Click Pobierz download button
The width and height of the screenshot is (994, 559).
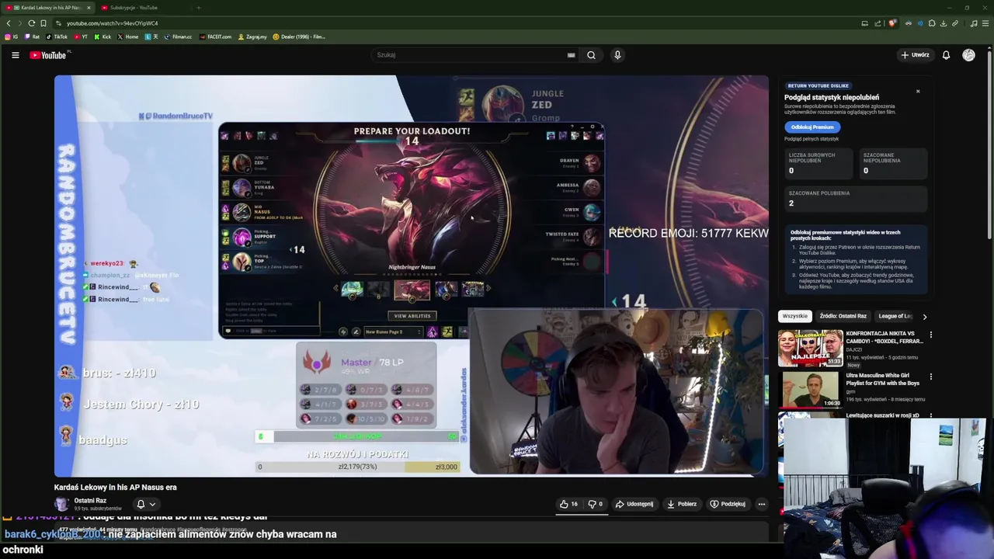click(x=682, y=504)
